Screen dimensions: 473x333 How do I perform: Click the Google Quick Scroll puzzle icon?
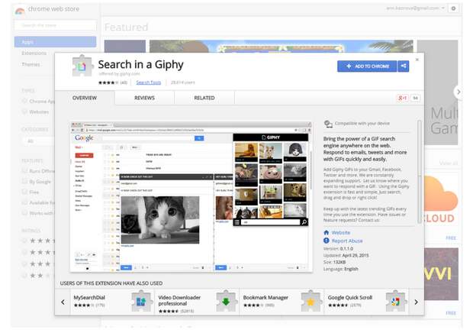click(395, 301)
